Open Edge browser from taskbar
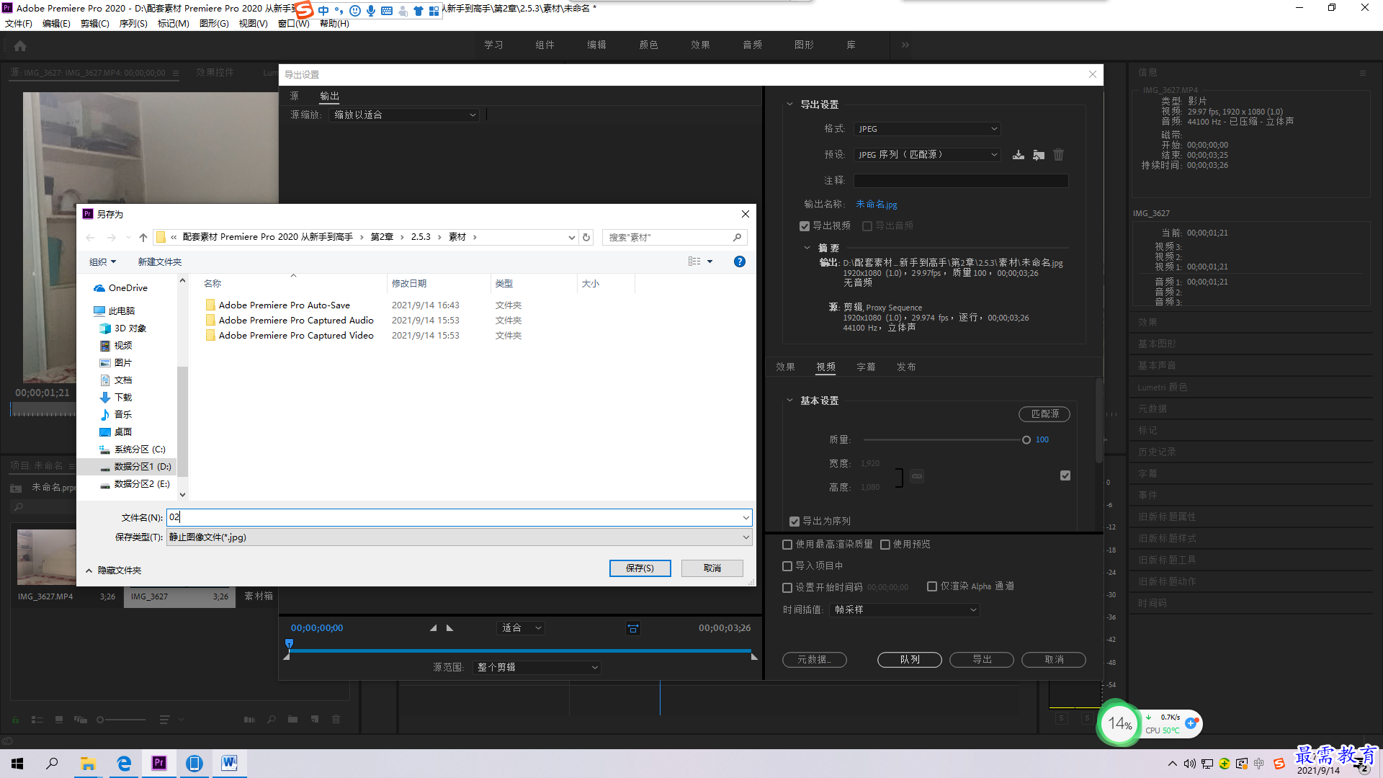1383x778 pixels. point(124,763)
